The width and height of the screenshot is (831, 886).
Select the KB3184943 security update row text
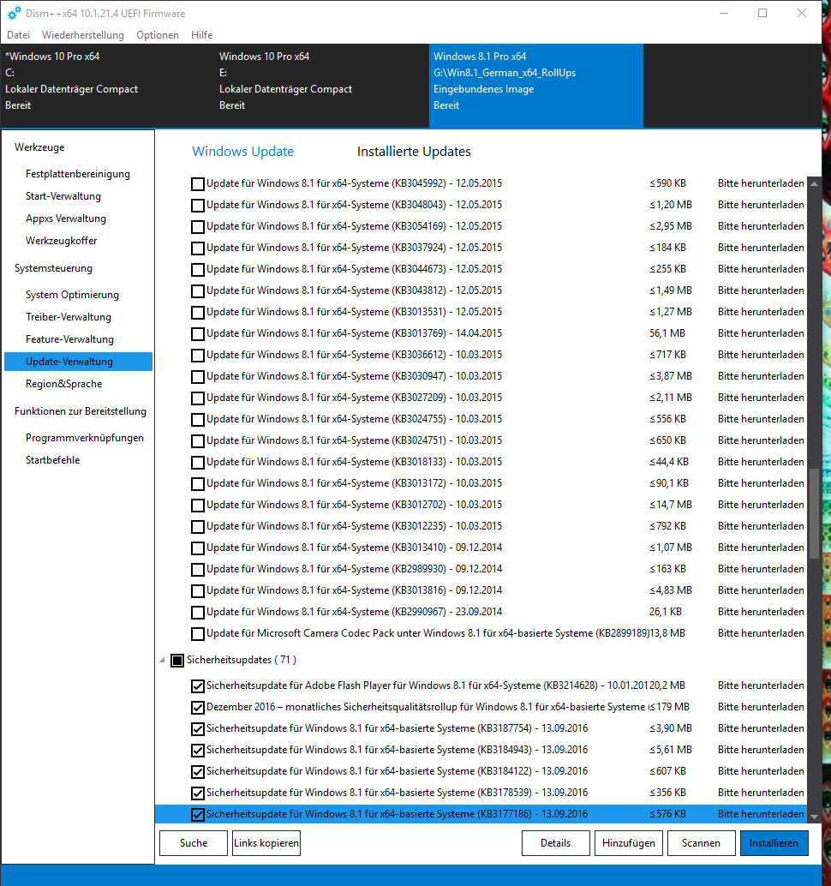398,750
